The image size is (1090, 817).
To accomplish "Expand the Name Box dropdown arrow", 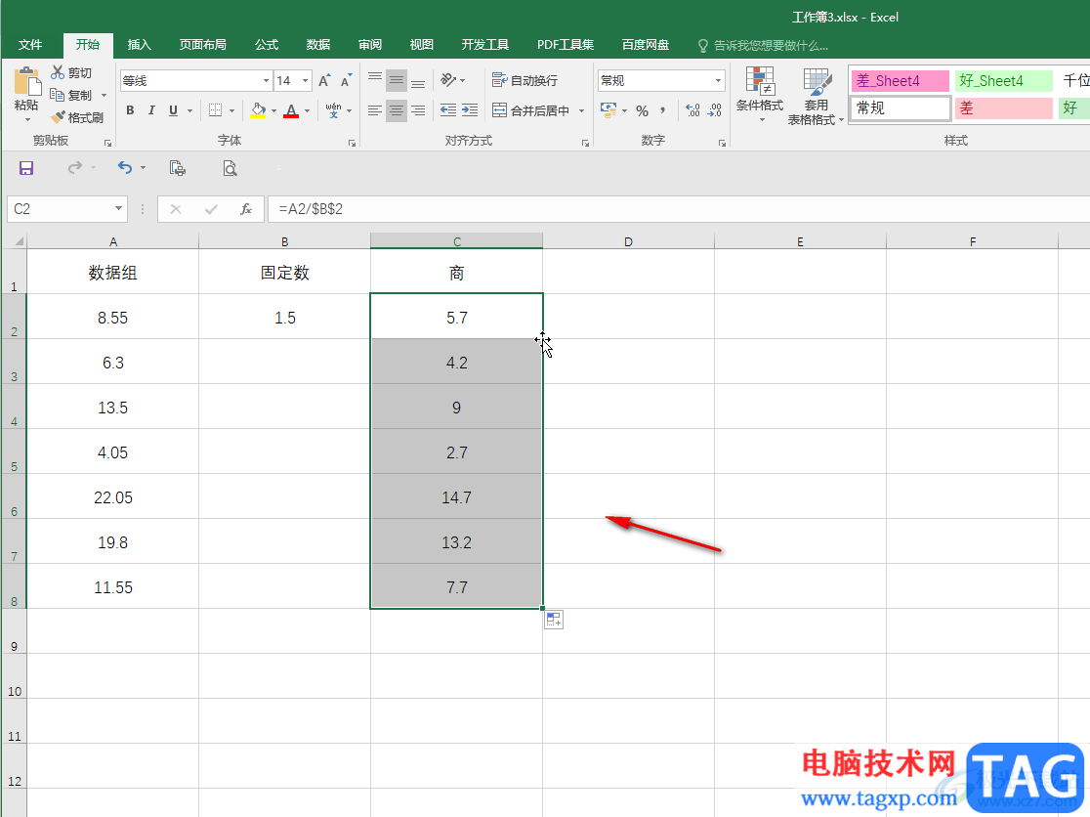I will tap(118, 208).
